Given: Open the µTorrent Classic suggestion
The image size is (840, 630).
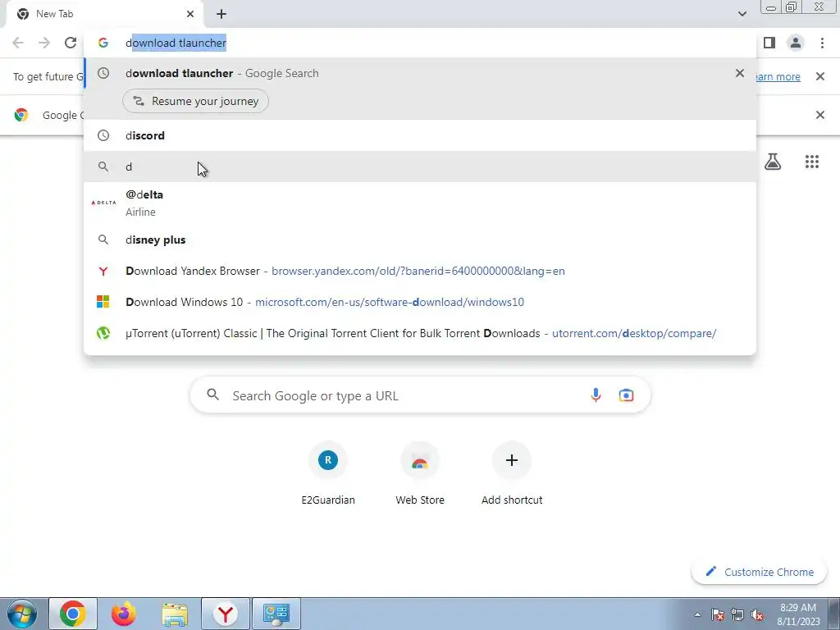Looking at the screenshot, I should click(420, 333).
